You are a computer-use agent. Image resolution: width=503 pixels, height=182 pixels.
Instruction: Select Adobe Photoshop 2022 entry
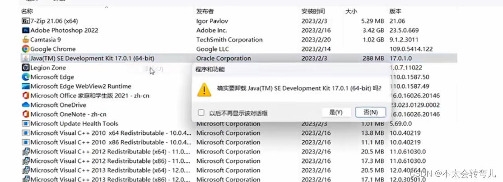[x=64, y=30]
